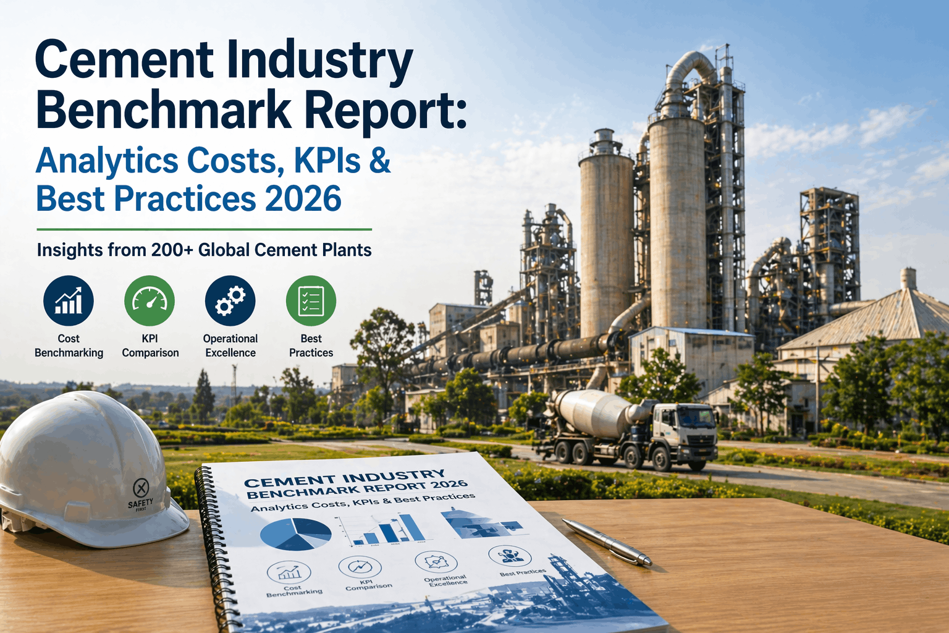Enable the Operational Excellence badge on the booklet
The image size is (949, 633).
click(436, 563)
